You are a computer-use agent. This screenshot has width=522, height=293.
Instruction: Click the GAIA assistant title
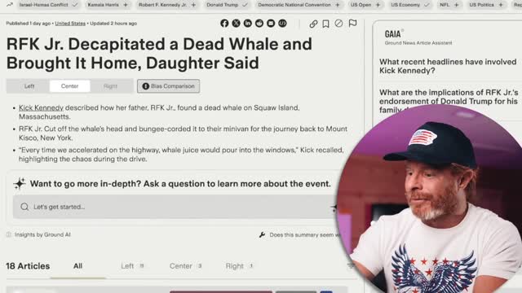pyautogui.click(x=393, y=34)
